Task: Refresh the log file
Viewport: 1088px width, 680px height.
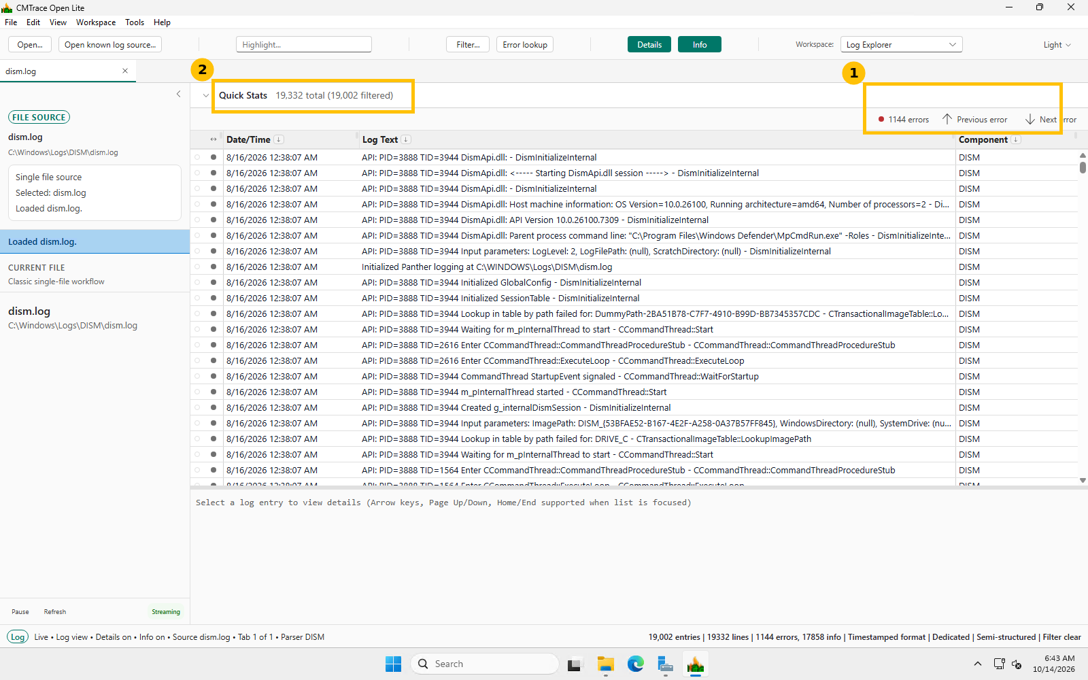Action: point(55,612)
